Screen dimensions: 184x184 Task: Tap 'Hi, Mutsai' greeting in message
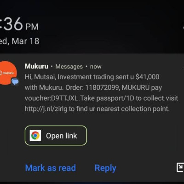[40, 77]
